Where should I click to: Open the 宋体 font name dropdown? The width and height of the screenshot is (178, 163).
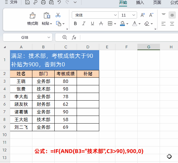115,15
